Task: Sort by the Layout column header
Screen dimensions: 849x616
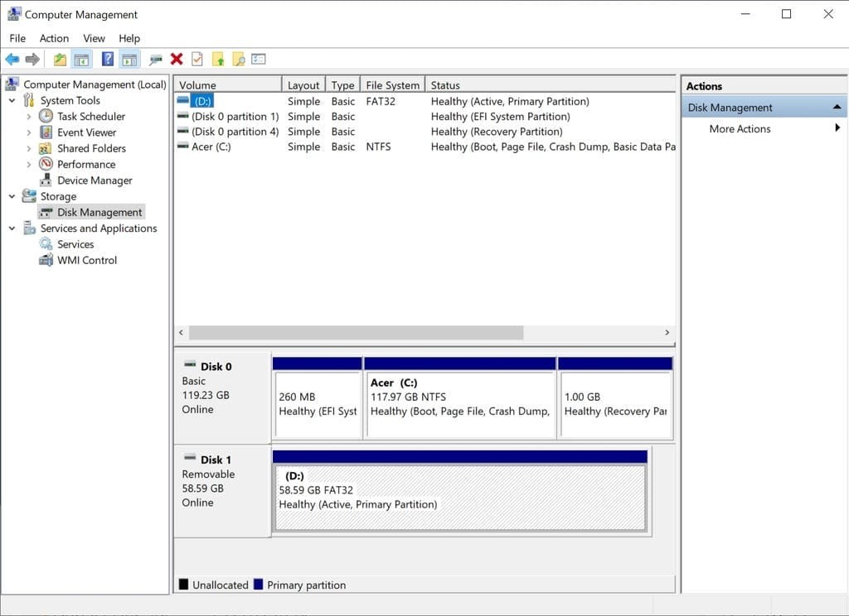Action: tap(303, 85)
